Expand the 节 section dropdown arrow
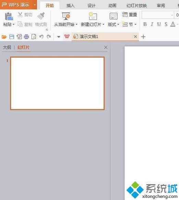This screenshot has height=200, width=179. [x=135, y=24]
